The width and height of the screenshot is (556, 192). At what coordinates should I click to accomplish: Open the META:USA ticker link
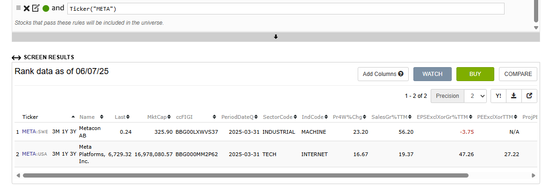click(x=35, y=154)
